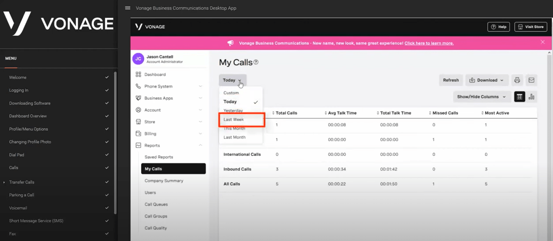Click the Inbound Calls row label
The image size is (553, 241).
click(237, 169)
